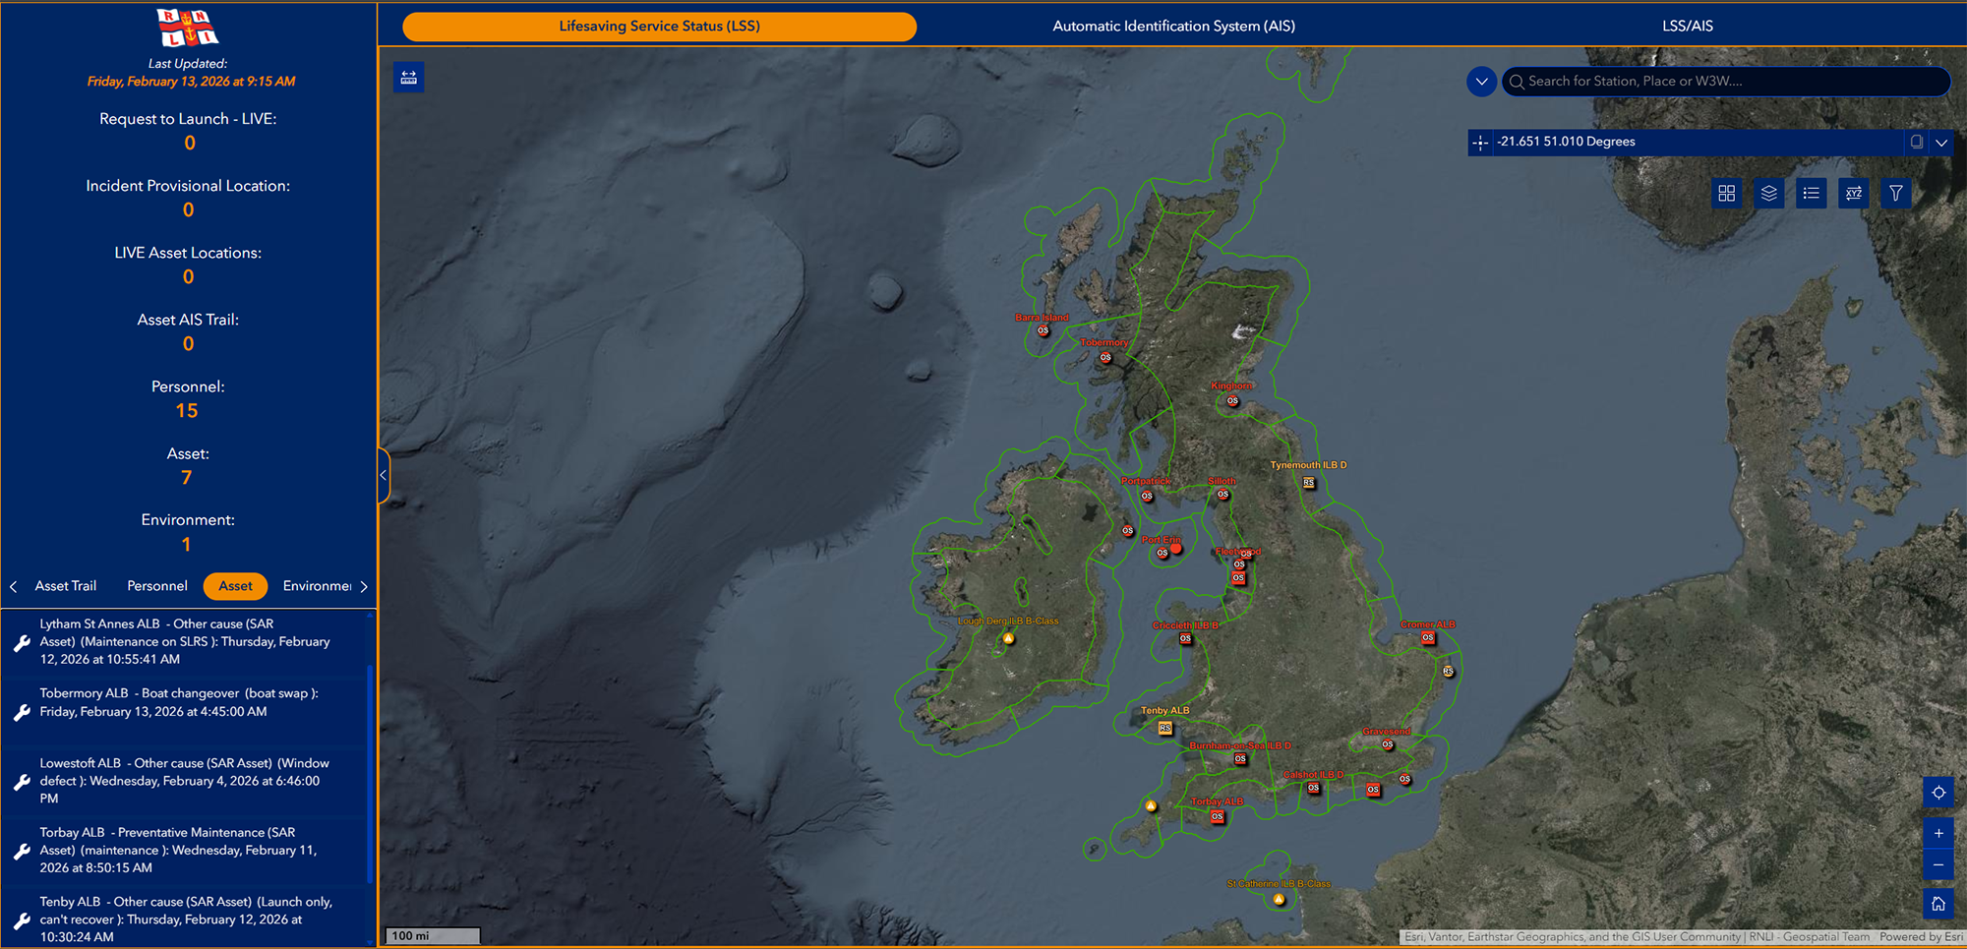This screenshot has height=949, width=1967.
Task: Expand the chevron beside the search bar
Action: pos(1481,81)
